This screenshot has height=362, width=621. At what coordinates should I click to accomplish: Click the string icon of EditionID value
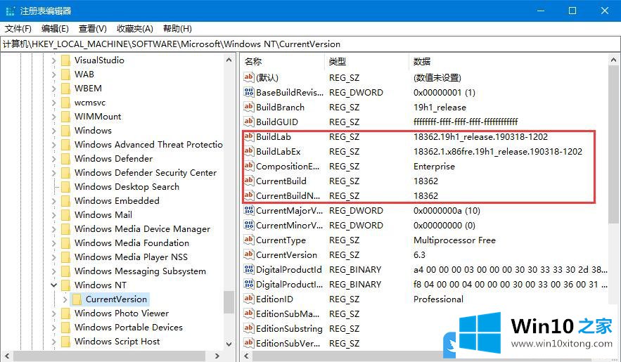coord(249,299)
